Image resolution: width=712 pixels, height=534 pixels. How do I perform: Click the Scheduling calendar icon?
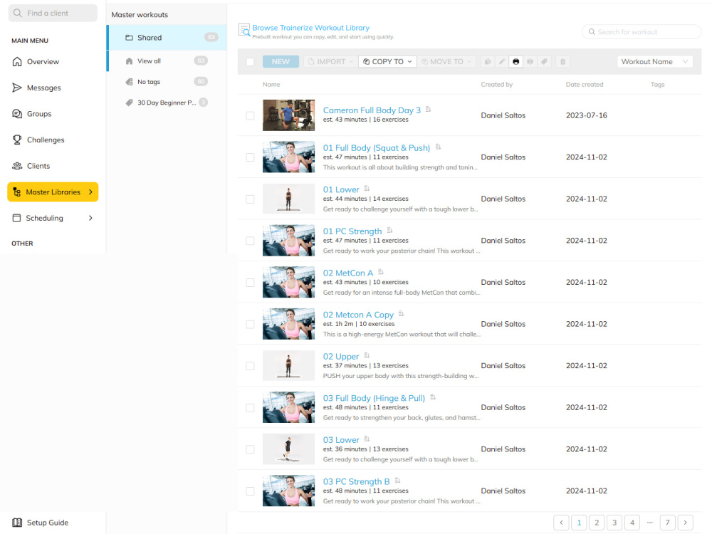point(17,218)
